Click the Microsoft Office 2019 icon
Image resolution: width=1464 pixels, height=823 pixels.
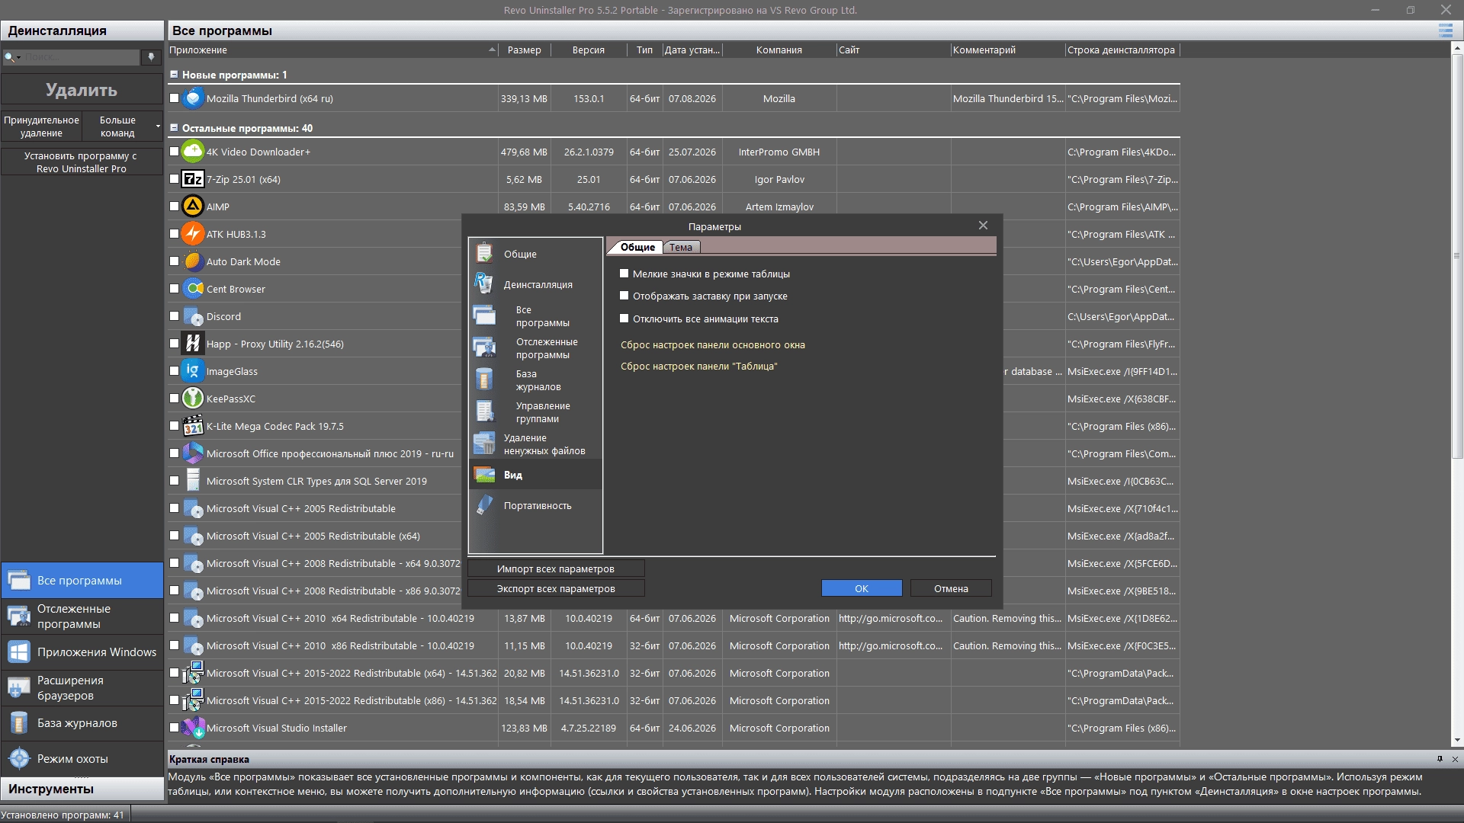click(x=193, y=453)
